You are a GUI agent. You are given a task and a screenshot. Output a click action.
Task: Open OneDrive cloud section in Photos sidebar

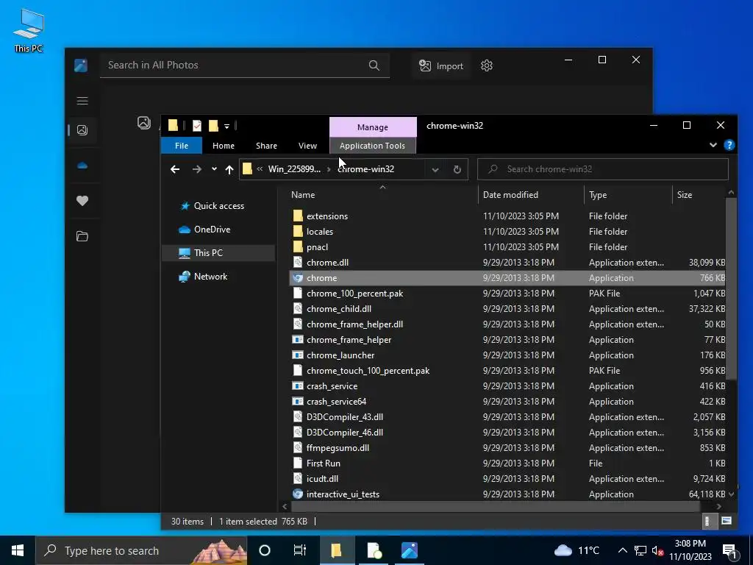pos(82,166)
